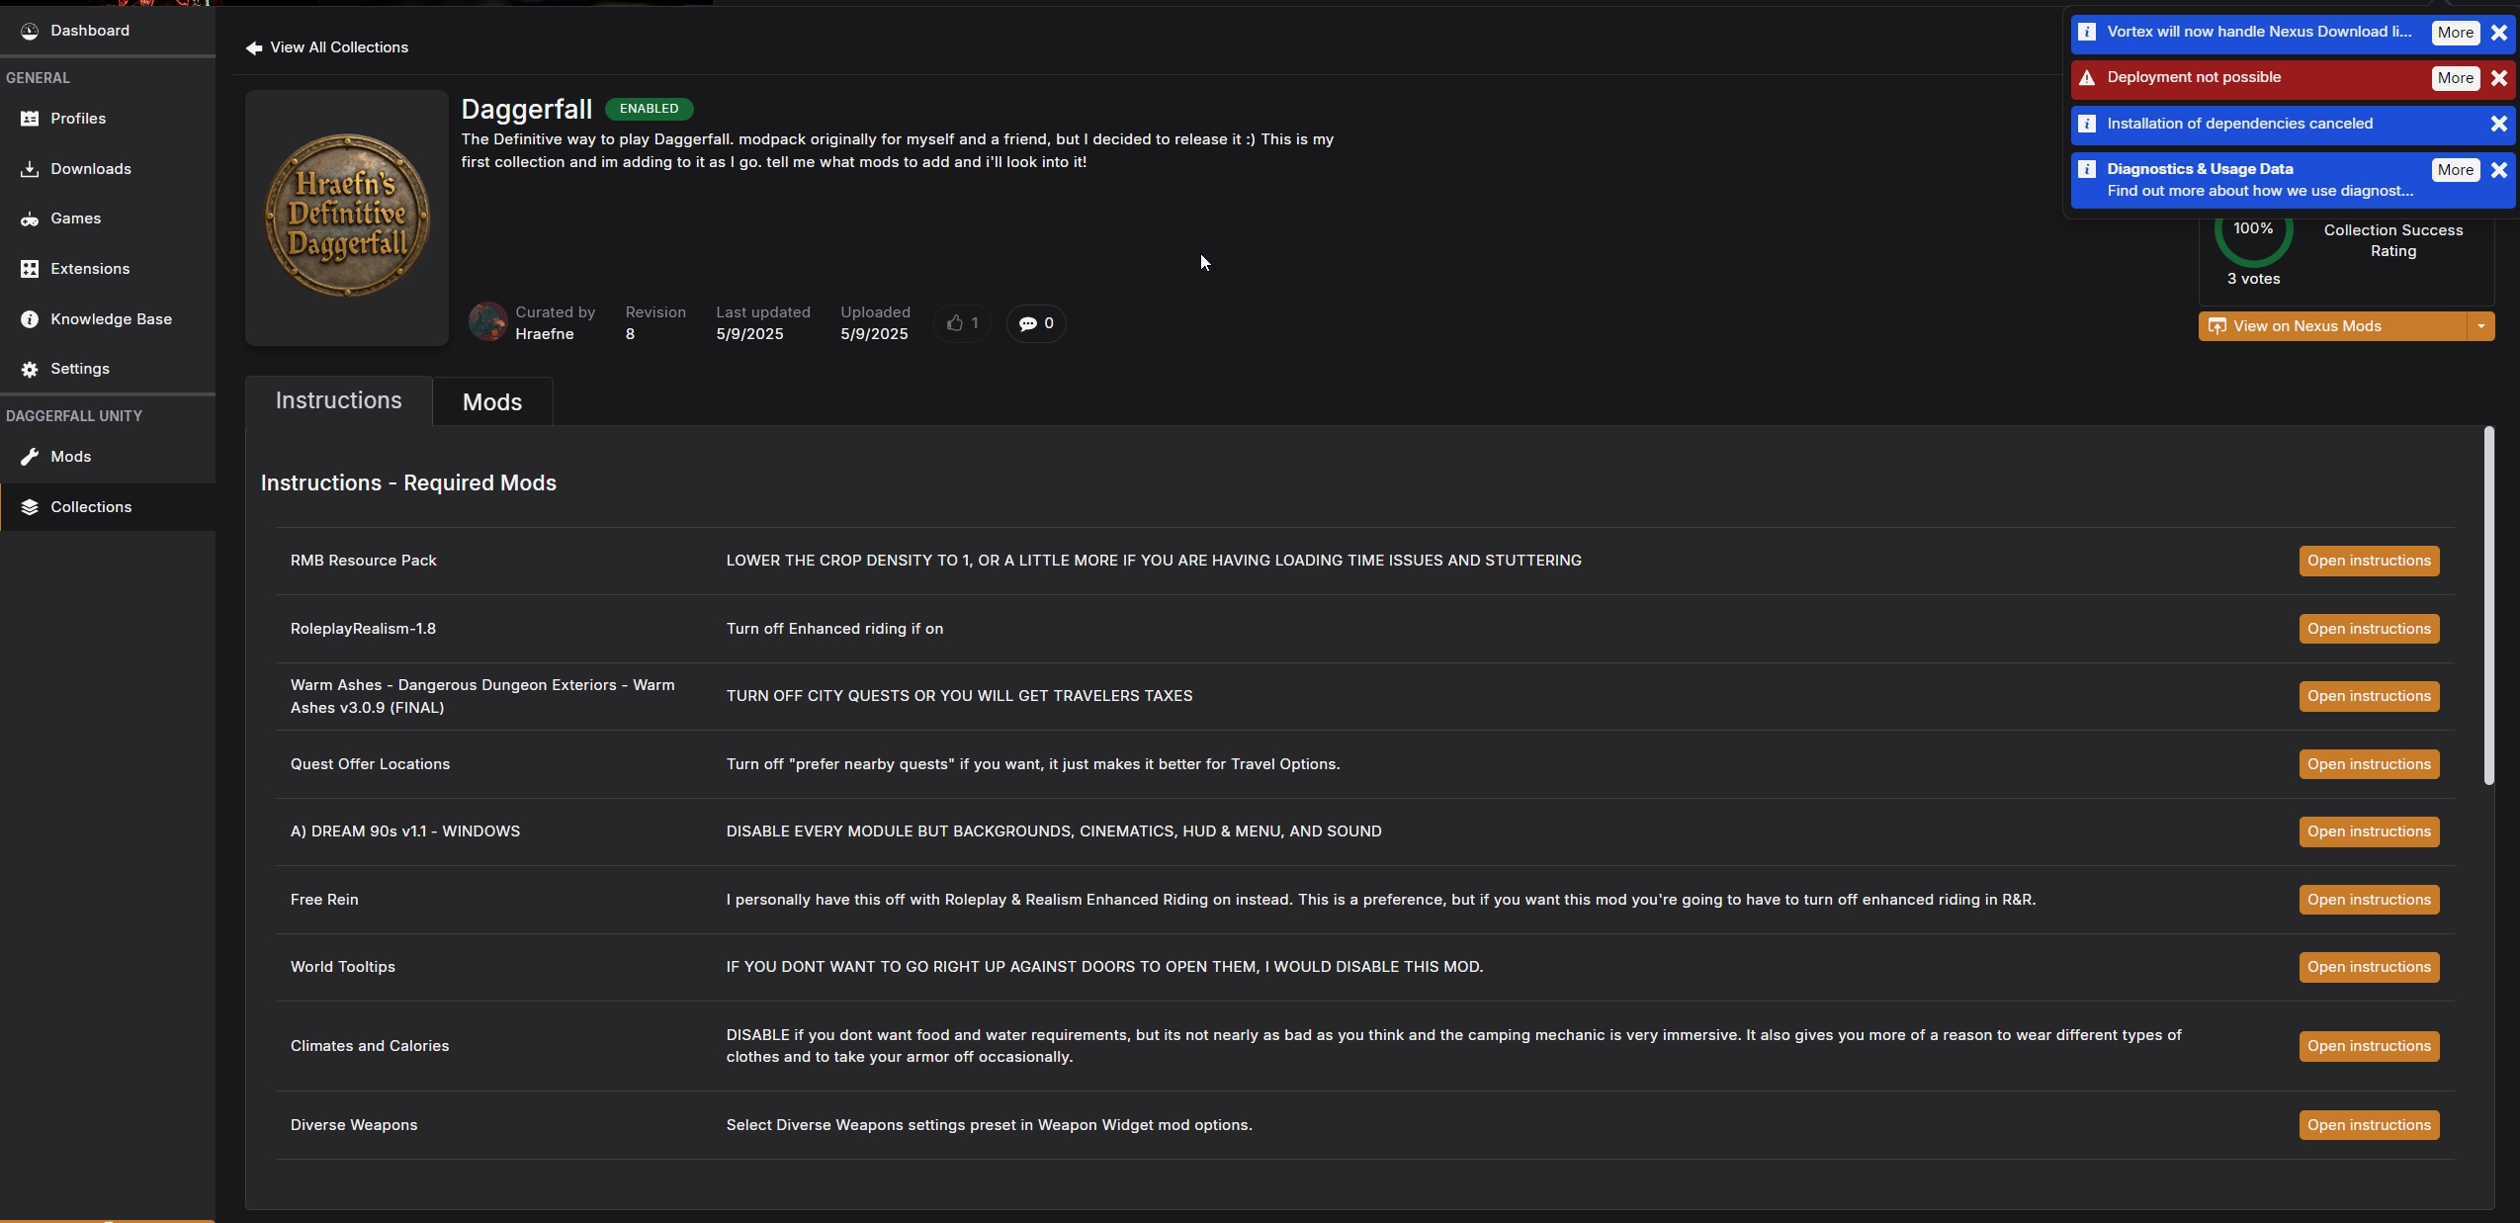Open instructions for RoleplayRealism-1.8
The height and width of the screenshot is (1223, 2520).
click(x=2369, y=629)
